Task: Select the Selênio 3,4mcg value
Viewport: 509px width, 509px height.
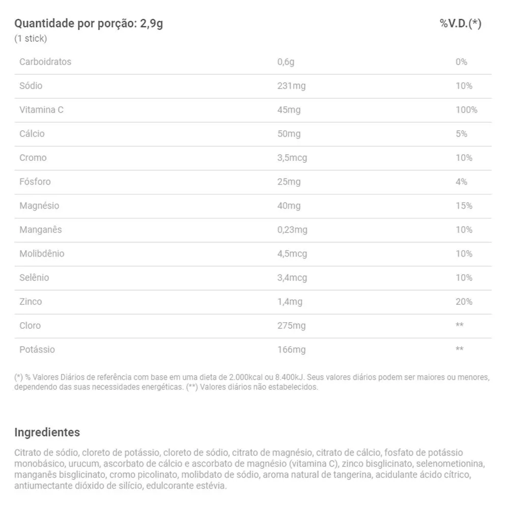Action: pyautogui.click(x=292, y=278)
